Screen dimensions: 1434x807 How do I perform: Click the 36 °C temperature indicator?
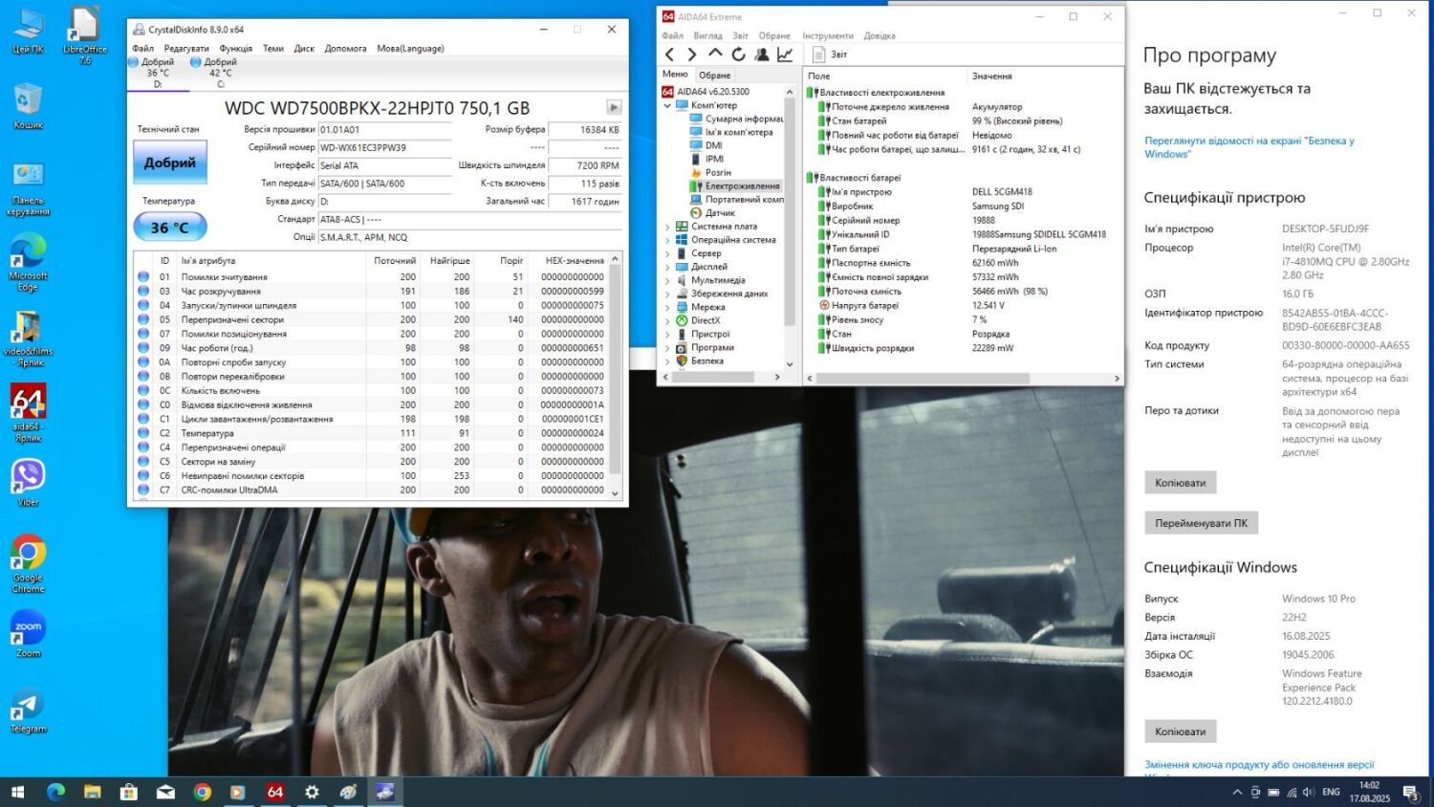169,228
